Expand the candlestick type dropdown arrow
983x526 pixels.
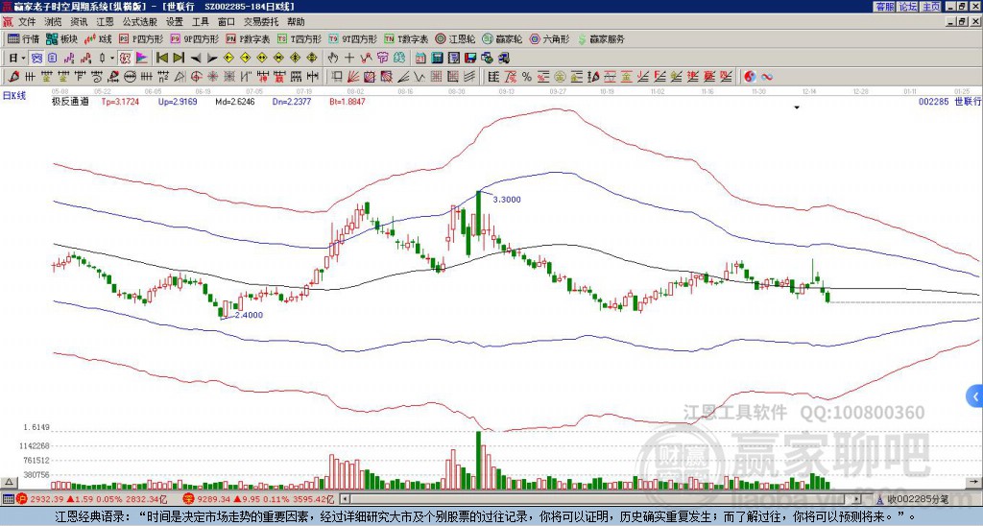tap(112, 59)
